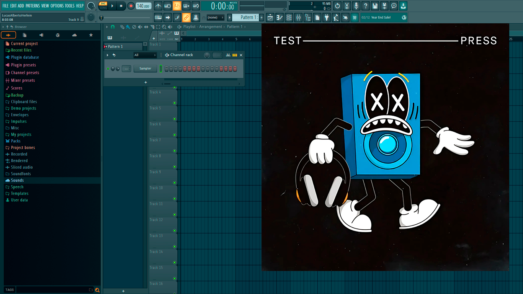523x294 pixels.
Task: Click the link-to-controller orange chain icon
Action: (186, 17)
